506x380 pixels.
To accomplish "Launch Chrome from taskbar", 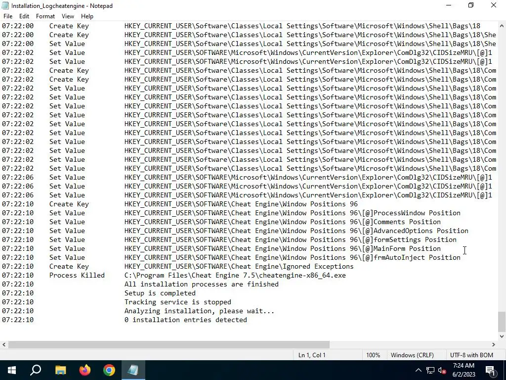I will [x=109, y=370].
